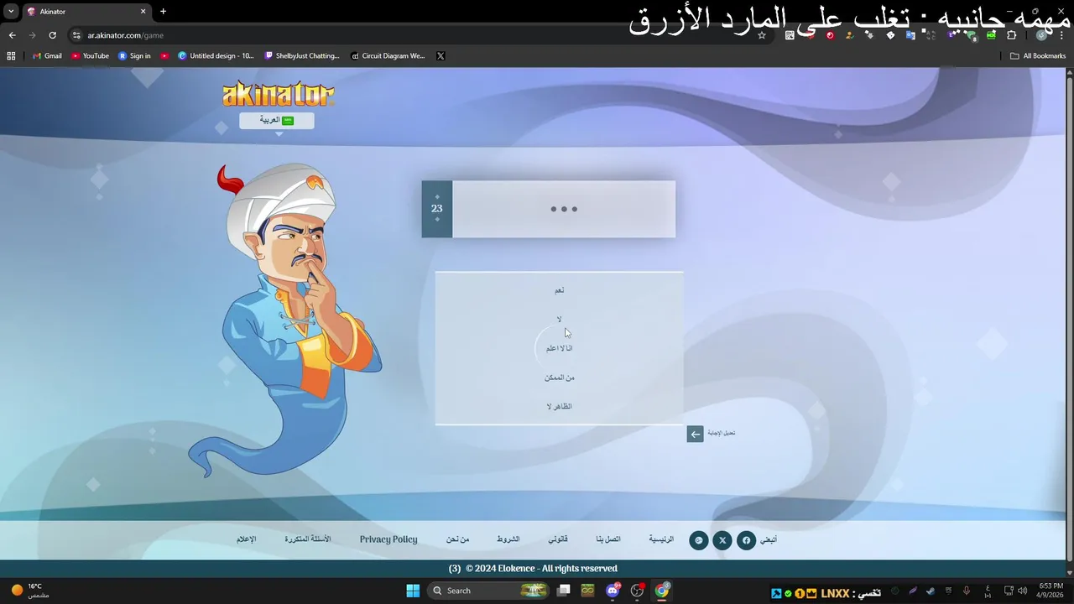The width and height of the screenshot is (1074, 604).
Task: Open the Chrome apps grid icon
Action: pyautogui.click(x=11, y=56)
